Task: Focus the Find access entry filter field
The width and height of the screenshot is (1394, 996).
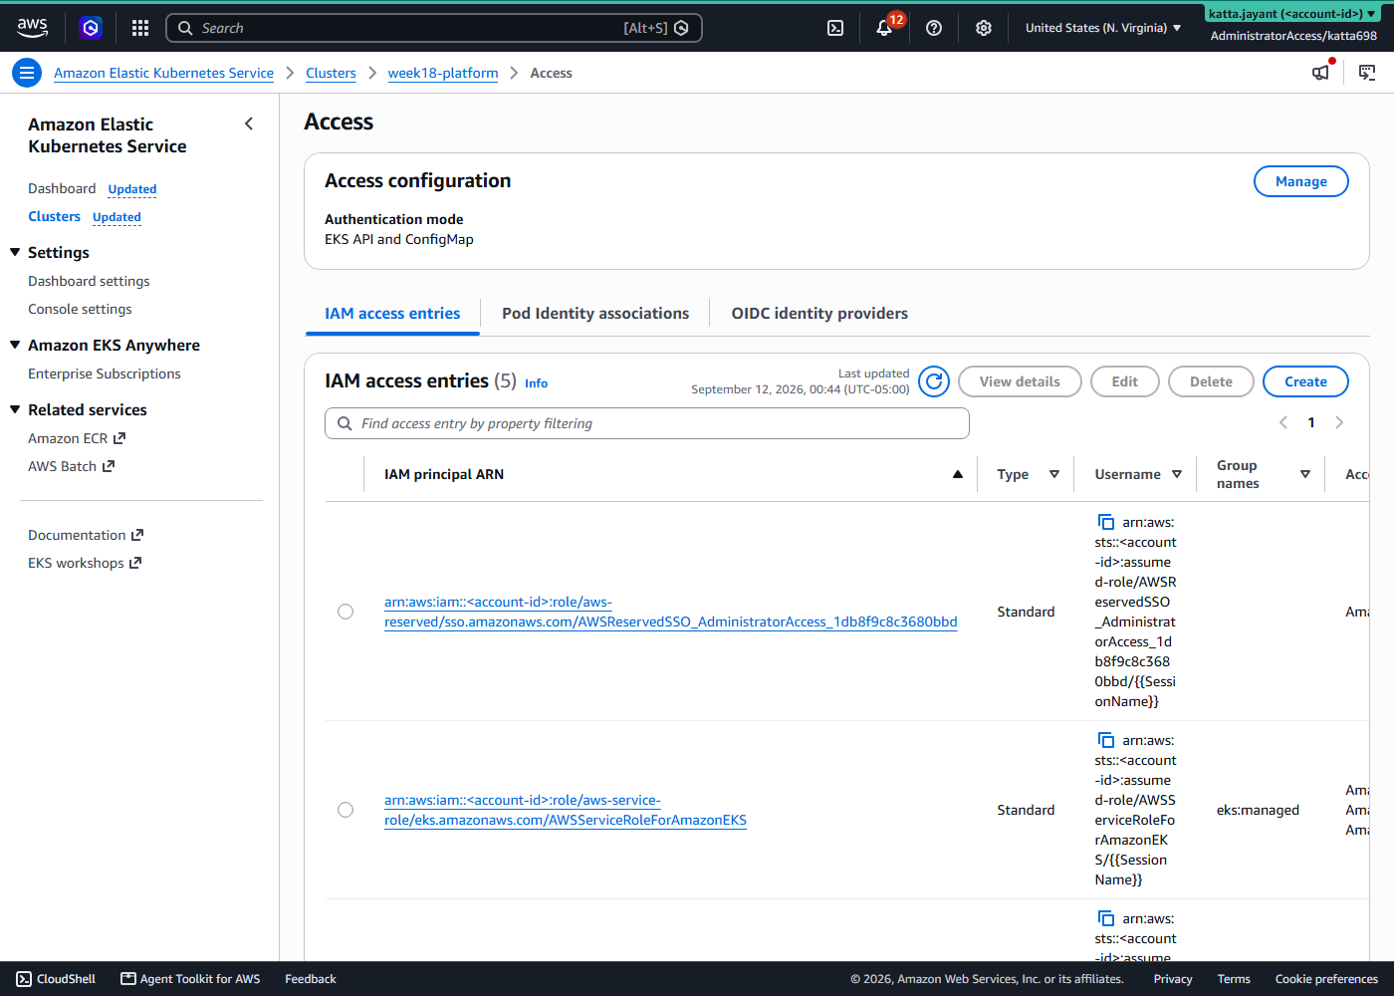Action: (647, 423)
